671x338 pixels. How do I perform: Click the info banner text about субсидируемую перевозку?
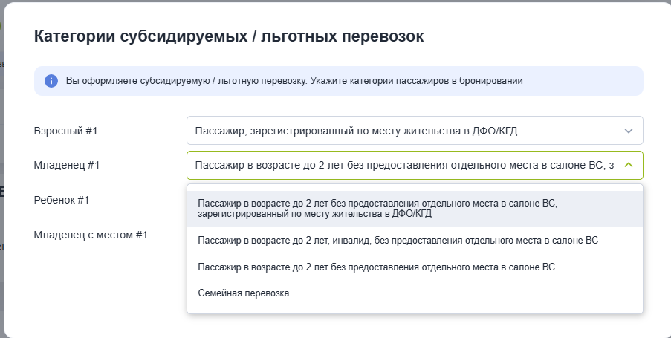(294, 81)
